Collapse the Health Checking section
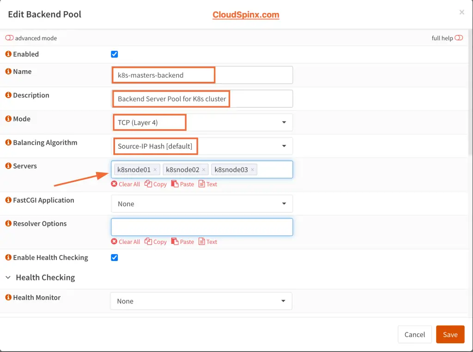The height and width of the screenshot is (352, 473). click(x=7, y=277)
